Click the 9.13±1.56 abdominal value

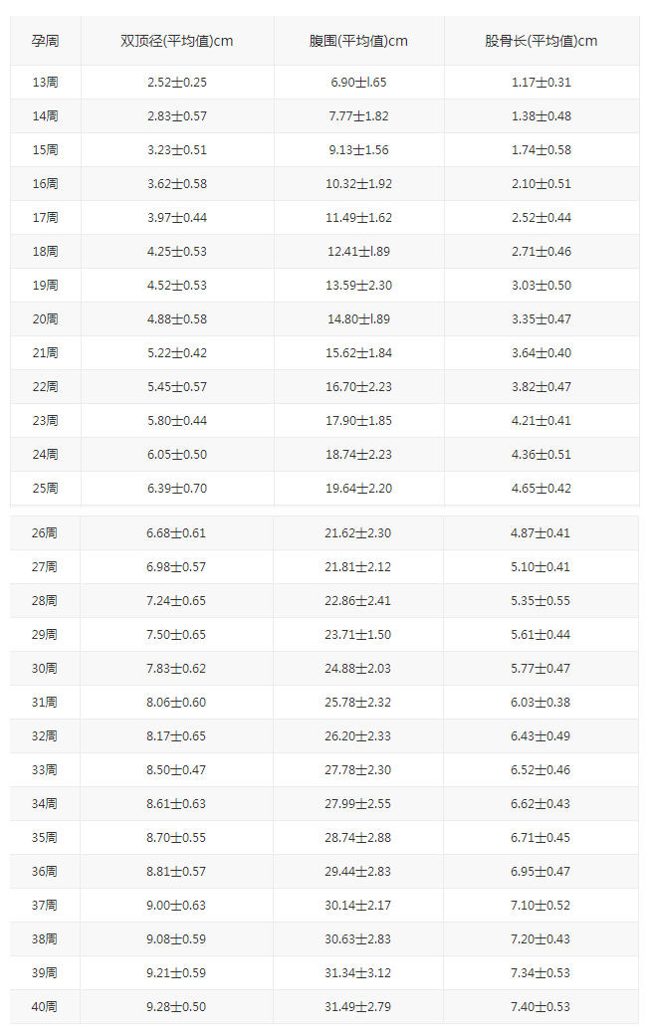click(x=358, y=150)
